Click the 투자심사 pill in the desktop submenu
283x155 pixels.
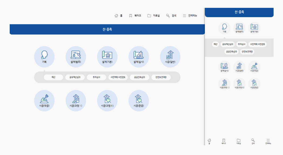[96, 77]
